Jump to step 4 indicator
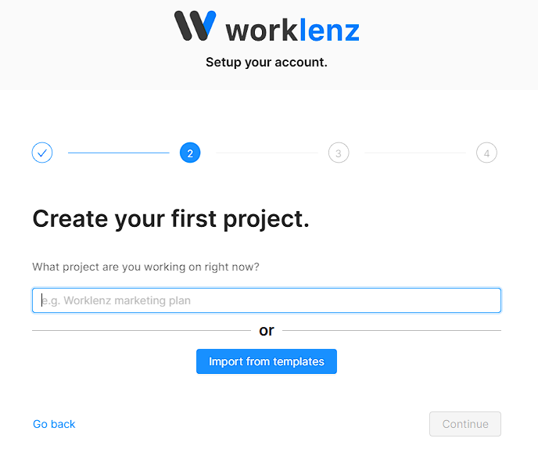538x467 pixels. (x=486, y=153)
